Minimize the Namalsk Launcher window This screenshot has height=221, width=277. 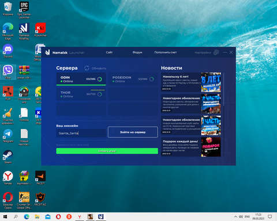tap(225, 52)
